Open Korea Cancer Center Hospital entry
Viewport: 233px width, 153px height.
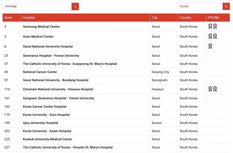[45, 107]
